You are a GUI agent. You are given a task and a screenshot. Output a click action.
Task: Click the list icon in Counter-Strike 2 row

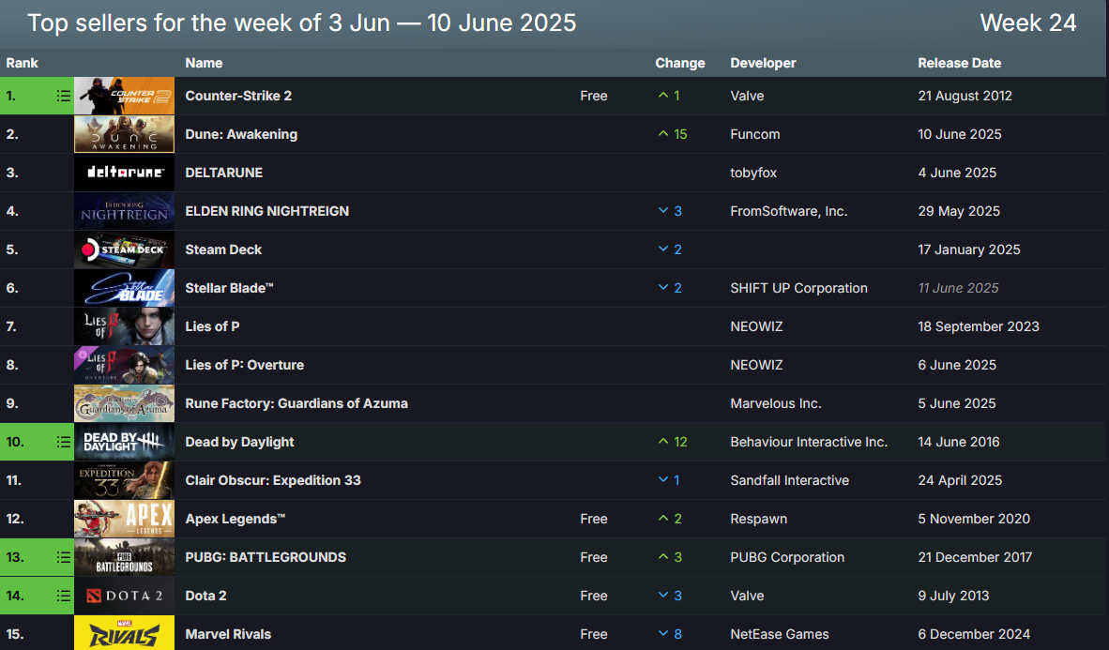tap(63, 96)
